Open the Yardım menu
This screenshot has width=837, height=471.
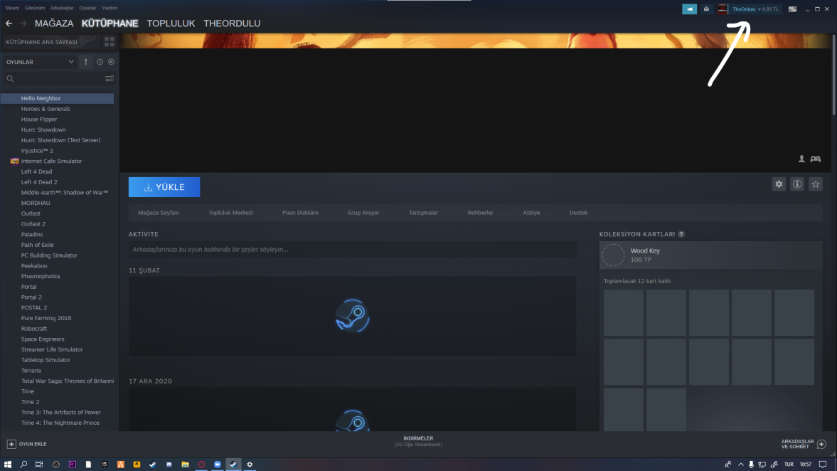110,8
